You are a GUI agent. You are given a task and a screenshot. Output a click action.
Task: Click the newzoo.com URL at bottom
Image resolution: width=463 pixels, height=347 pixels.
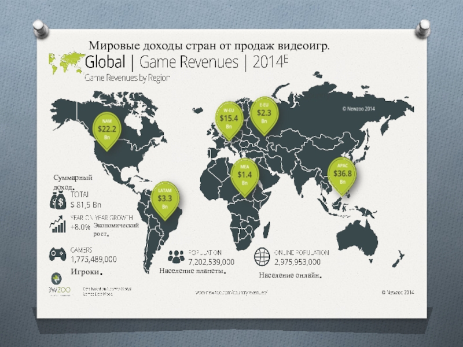point(231,293)
